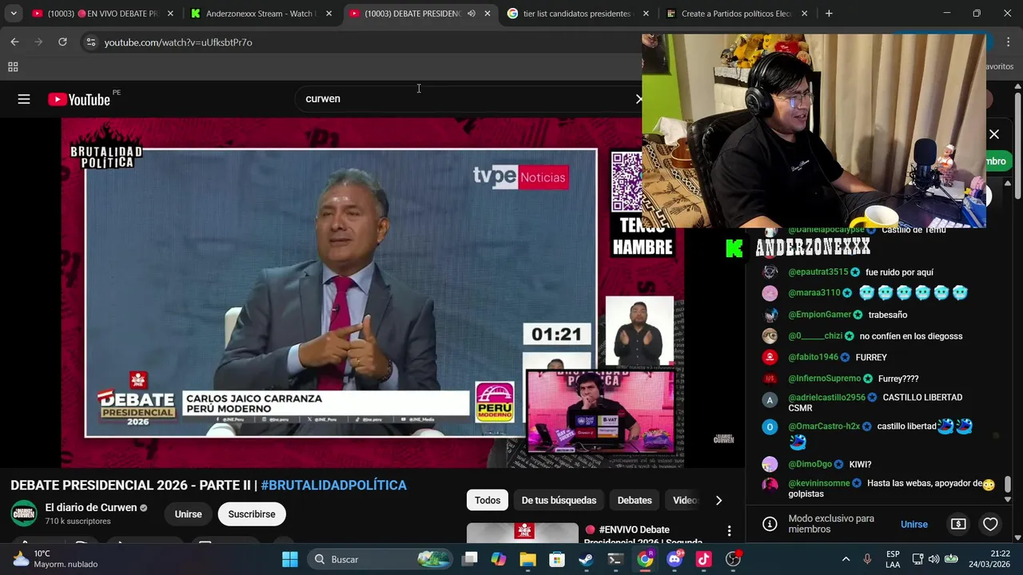Open the #ENVIVO Debate Presidencial thumbnail
This screenshot has height=575, width=1023.
coord(523,533)
